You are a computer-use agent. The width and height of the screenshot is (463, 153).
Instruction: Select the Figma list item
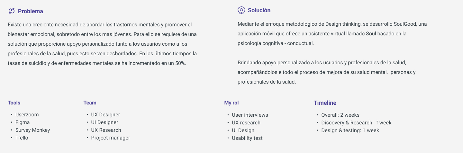pos(23,122)
